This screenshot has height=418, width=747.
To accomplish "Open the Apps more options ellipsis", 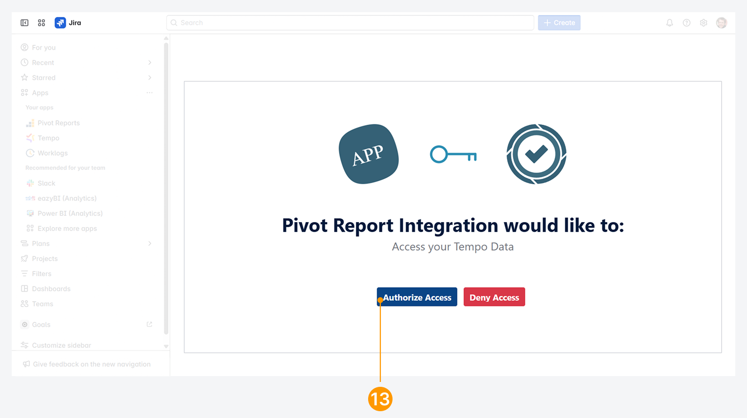I will click(x=150, y=93).
